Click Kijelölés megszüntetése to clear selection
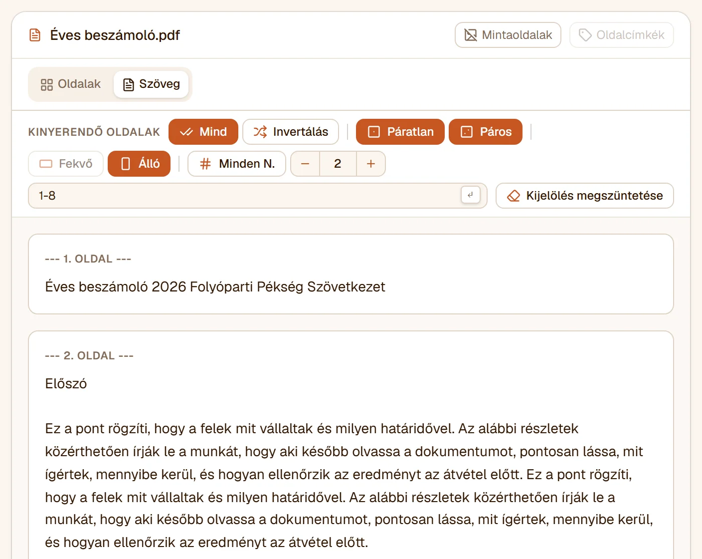This screenshot has width=702, height=559. pyautogui.click(x=585, y=196)
